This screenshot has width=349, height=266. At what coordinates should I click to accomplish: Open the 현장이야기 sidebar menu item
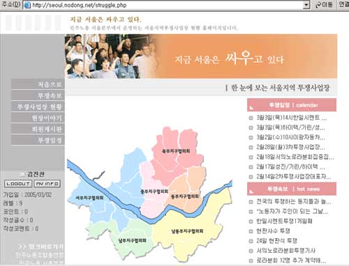[x=38, y=118]
